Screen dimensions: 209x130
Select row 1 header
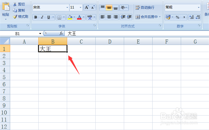click(5, 48)
